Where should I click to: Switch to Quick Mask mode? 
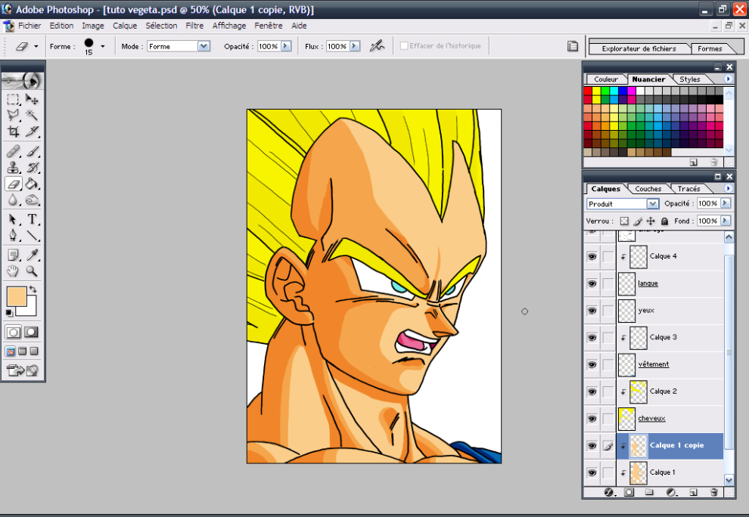(32, 333)
